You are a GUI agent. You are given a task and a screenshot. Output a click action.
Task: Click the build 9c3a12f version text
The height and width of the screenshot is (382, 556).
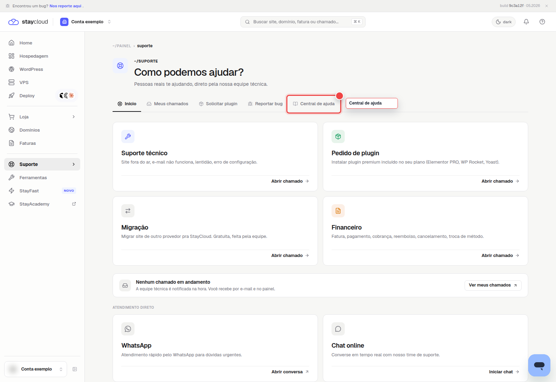tap(520, 6)
